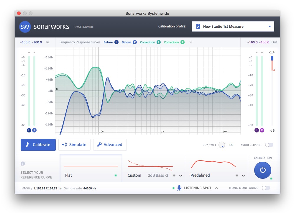The image size is (294, 213).
Task: Click the output gain slider handle
Action: point(272,58)
